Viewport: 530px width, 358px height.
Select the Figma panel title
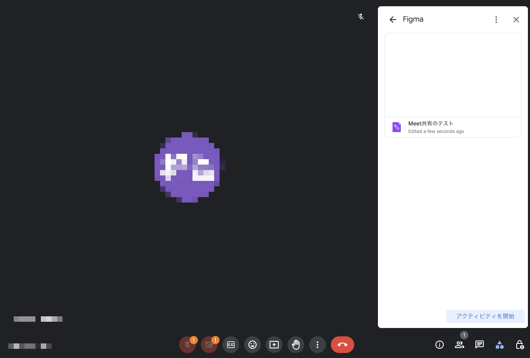point(413,19)
